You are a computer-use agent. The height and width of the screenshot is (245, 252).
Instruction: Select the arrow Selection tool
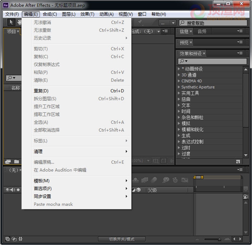[11, 22]
